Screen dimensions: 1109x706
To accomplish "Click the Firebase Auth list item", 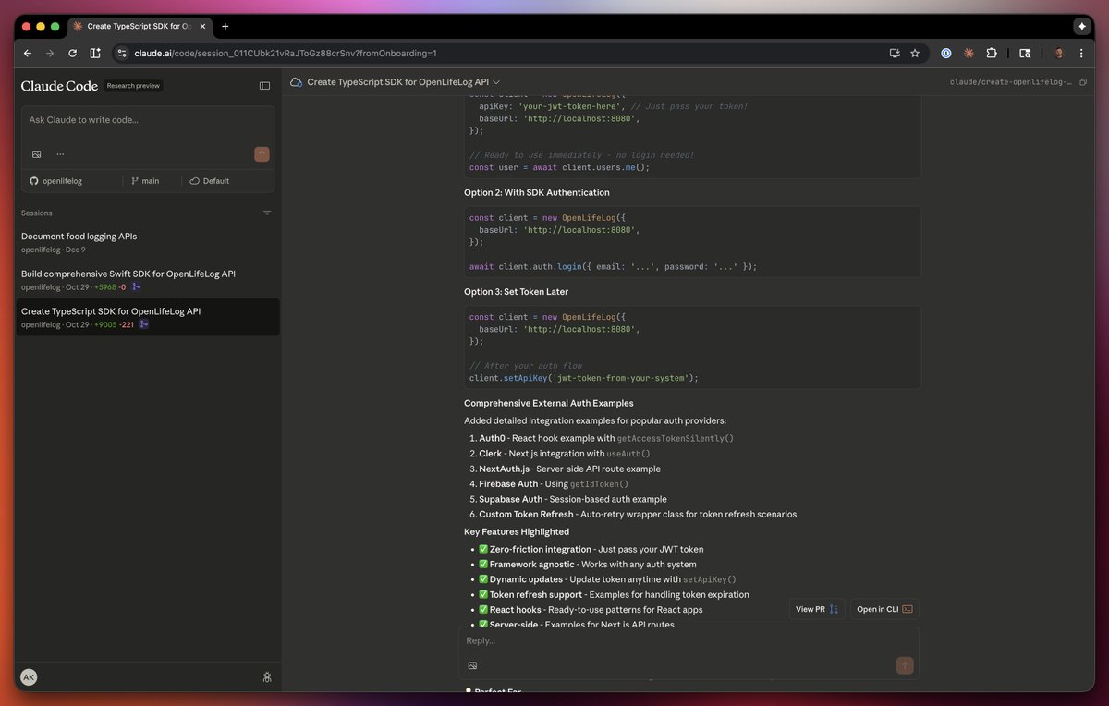I will pyautogui.click(x=554, y=484).
